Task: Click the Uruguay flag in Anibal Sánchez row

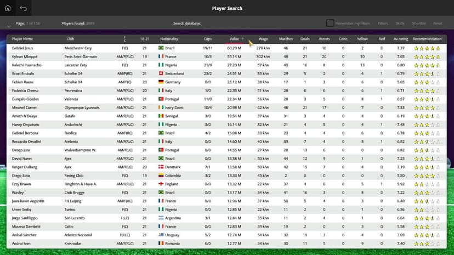Action: coord(161,235)
